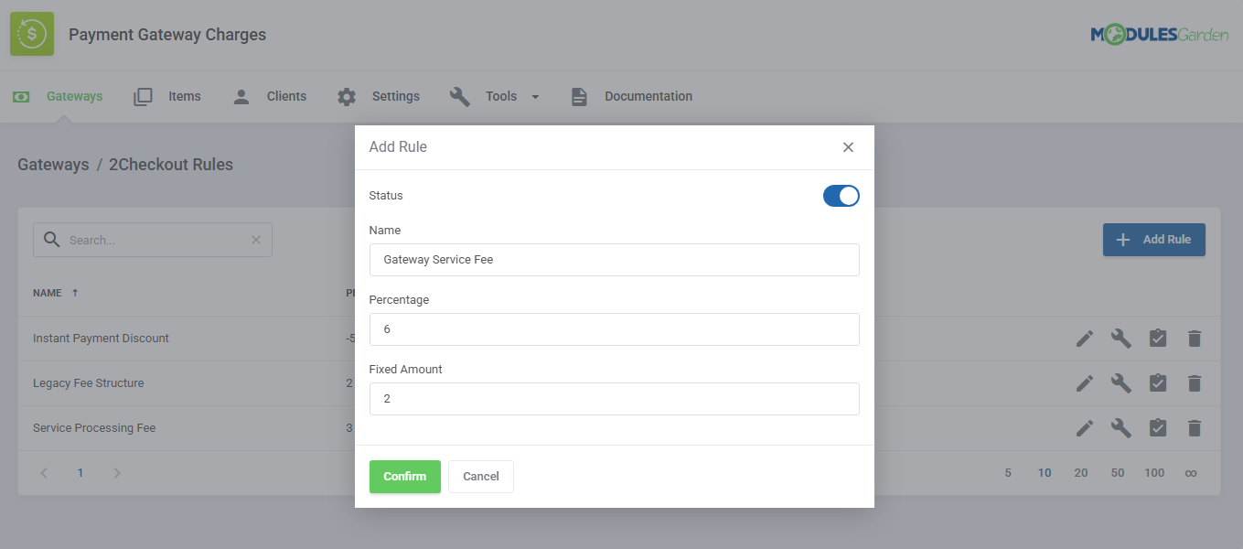Cancel the Add Rule dialog
Viewport: 1243px width, 549px height.
[480, 476]
